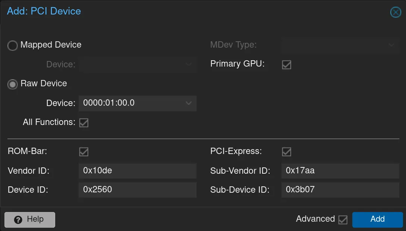Click the Add button
406x231 pixels.
pos(377,219)
